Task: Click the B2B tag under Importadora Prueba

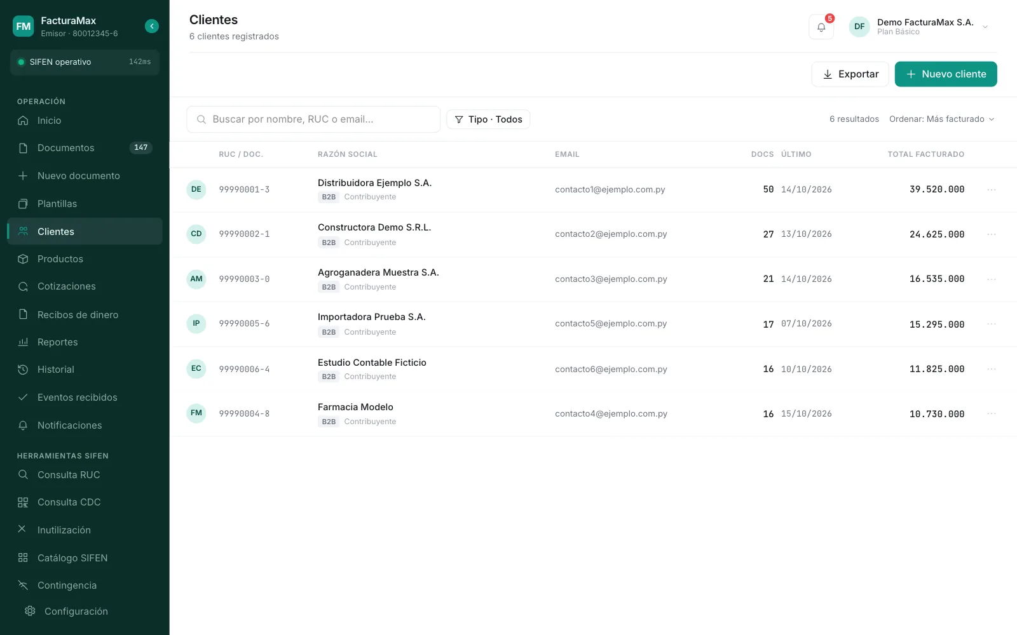Action: [329, 332]
